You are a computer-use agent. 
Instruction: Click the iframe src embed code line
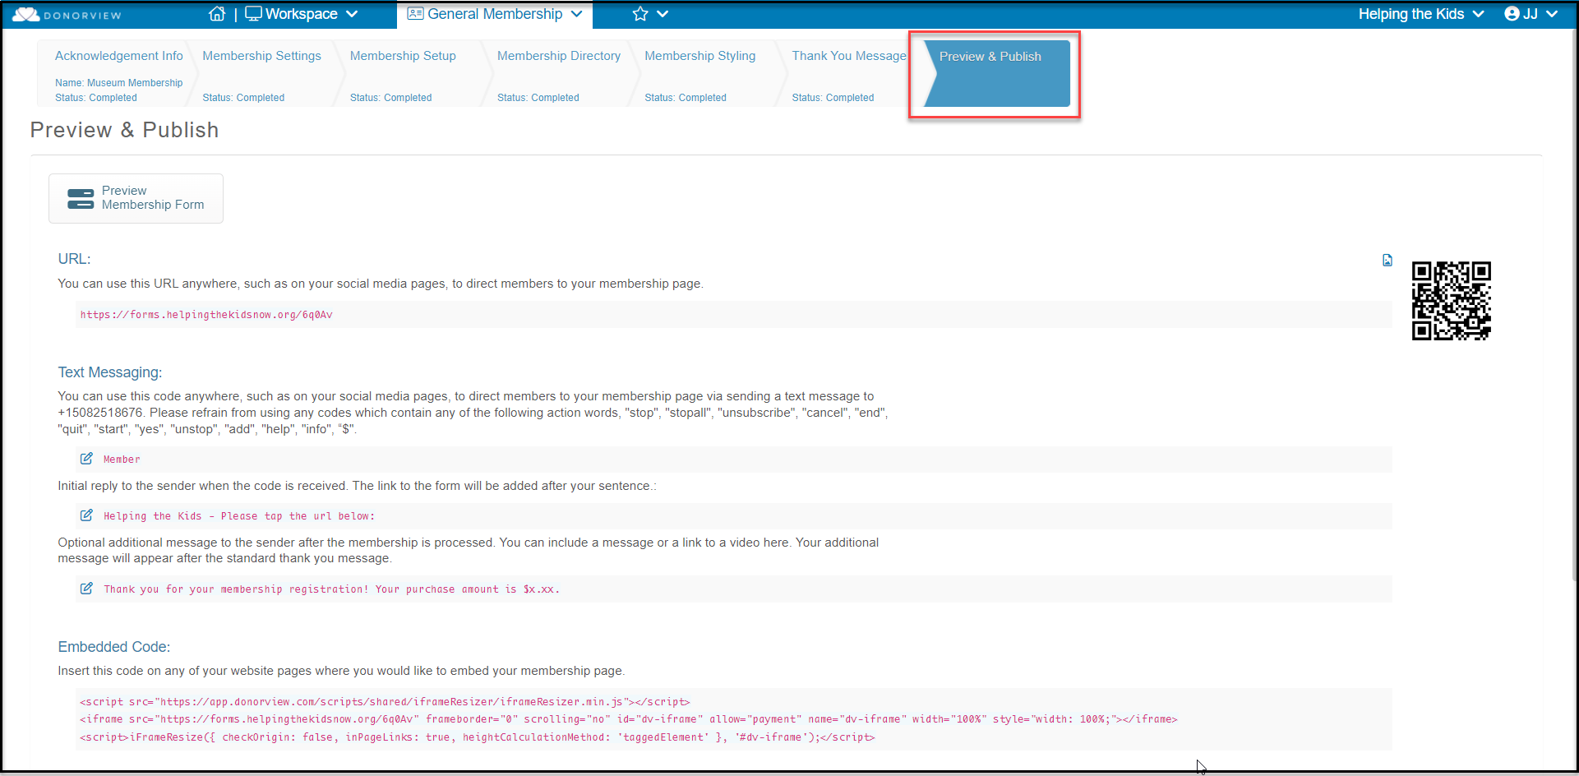(628, 719)
